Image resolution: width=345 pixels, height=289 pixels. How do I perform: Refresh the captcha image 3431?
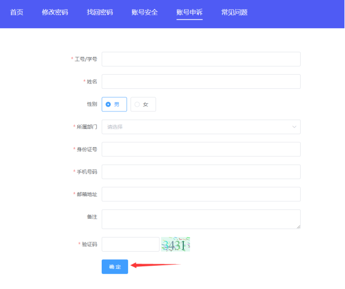(x=175, y=245)
